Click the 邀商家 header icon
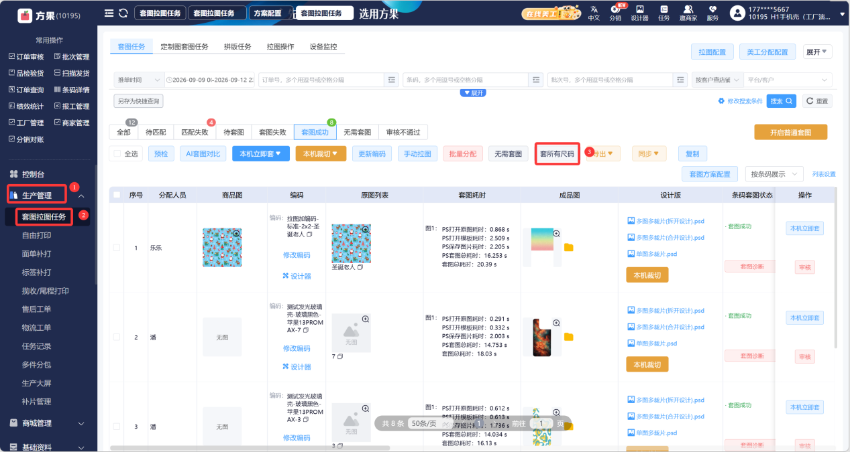Screen dimensions: 850x452 click(688, 13)
